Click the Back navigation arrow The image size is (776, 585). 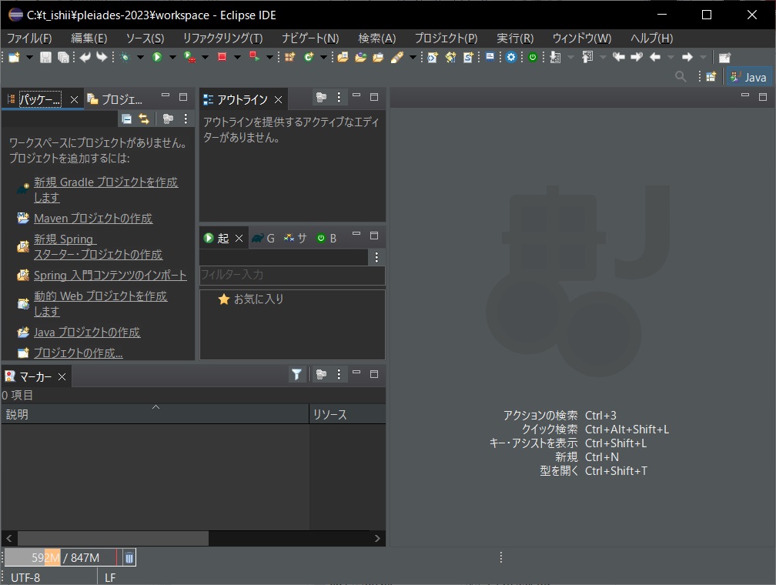click(654, 58)
